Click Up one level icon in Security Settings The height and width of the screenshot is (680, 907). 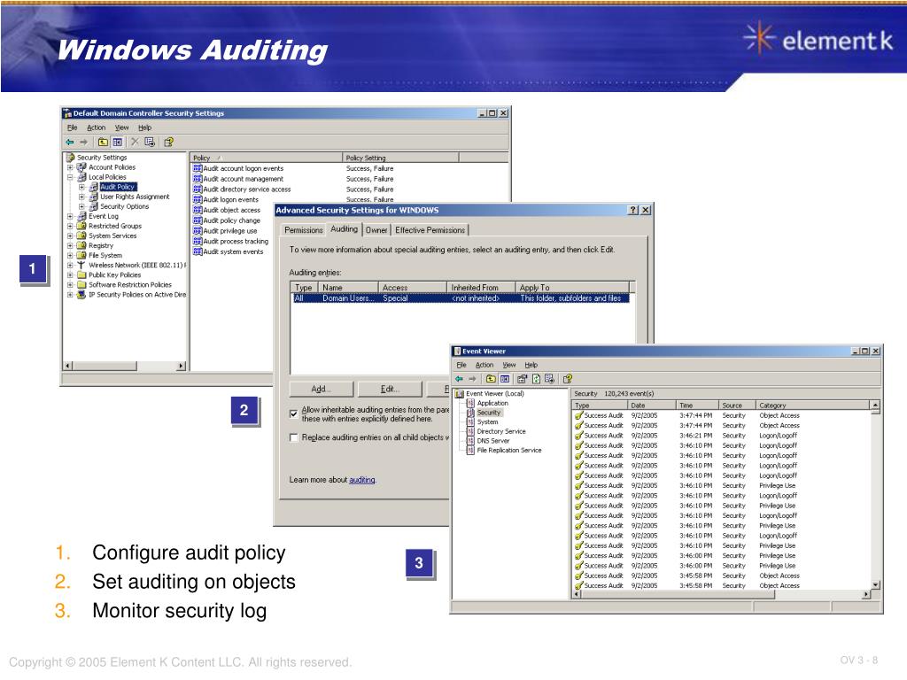click(103, 143)
